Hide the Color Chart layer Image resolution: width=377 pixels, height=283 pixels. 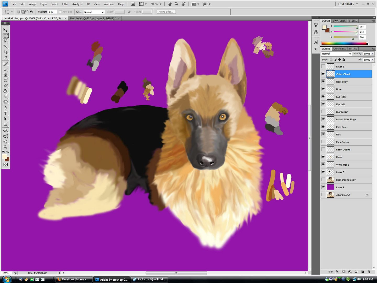click(x=323, y=74)
